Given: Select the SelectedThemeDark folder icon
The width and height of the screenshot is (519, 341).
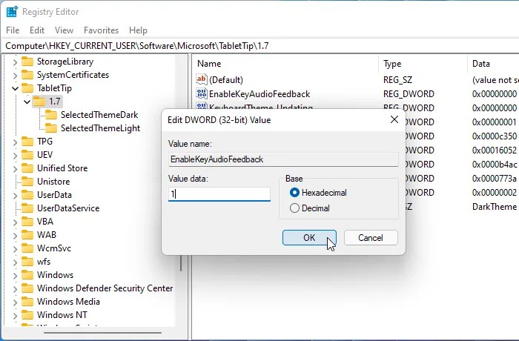Looking at the screenshot, I should 51,115.
